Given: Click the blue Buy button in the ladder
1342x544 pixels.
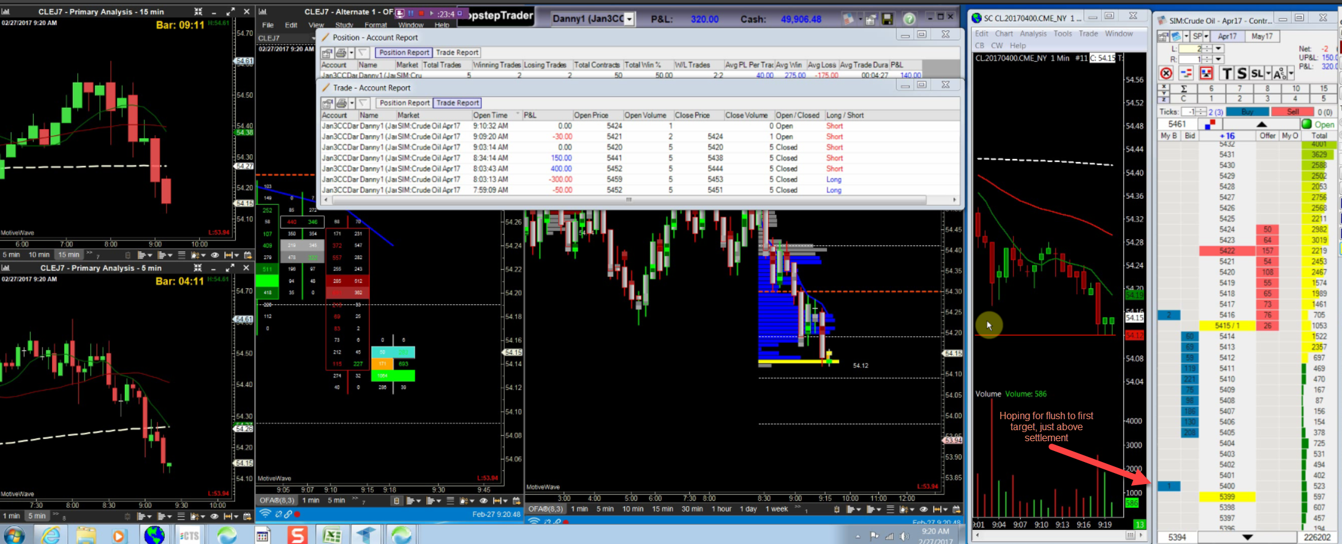Looking at the screenshot, I should pyautogui.click(x=1246, y=112).
